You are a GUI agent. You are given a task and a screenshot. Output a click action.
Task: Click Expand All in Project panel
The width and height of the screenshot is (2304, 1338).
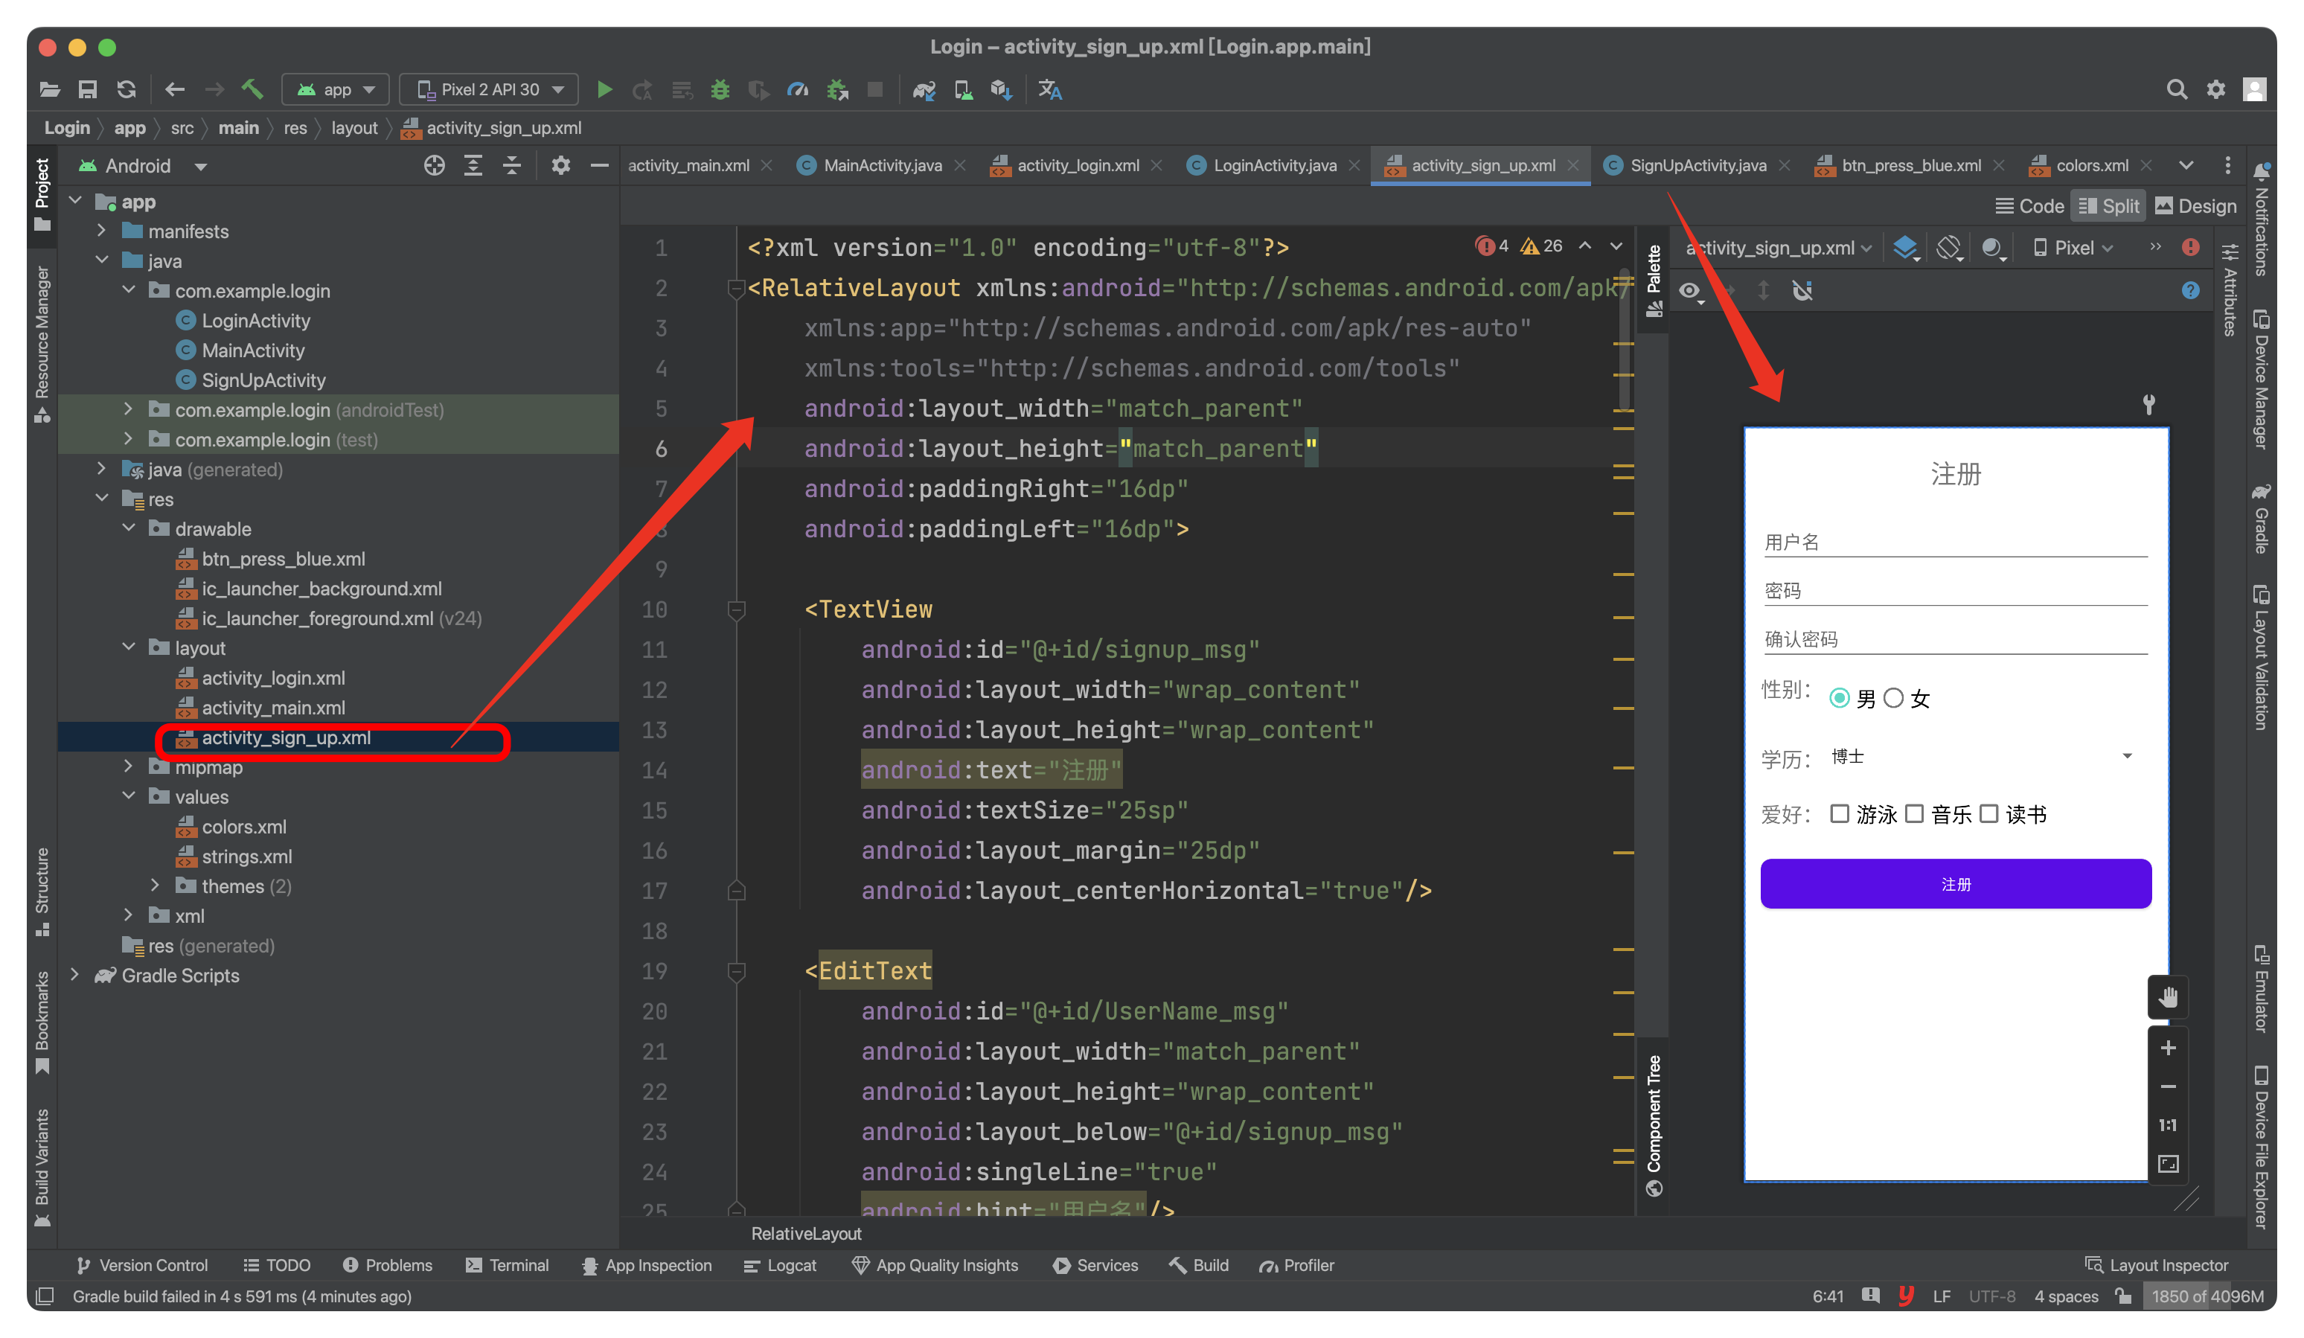pyautogui.click(x=473, y=165)
